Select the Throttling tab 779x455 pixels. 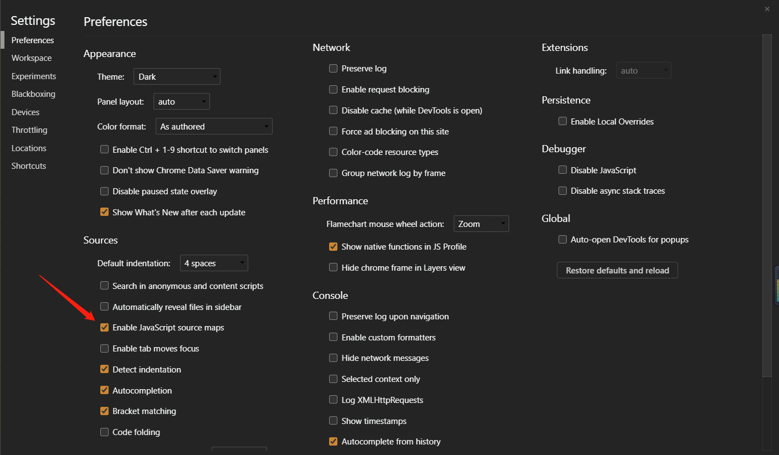(29, 130)
